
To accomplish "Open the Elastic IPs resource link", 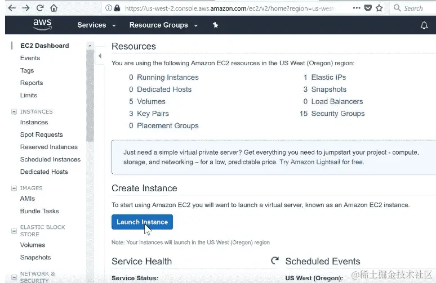I will coord(328,77).
